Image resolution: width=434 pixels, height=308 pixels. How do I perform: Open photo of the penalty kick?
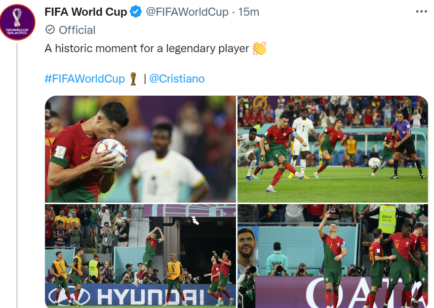[x=333, y=149]
